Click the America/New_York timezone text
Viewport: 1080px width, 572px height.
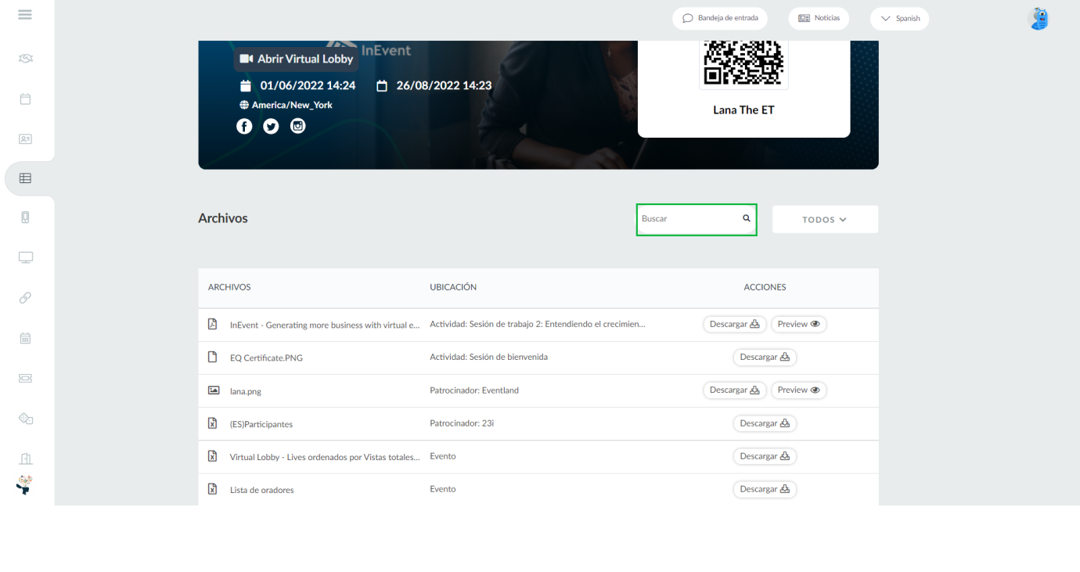[x=292, y=105]
